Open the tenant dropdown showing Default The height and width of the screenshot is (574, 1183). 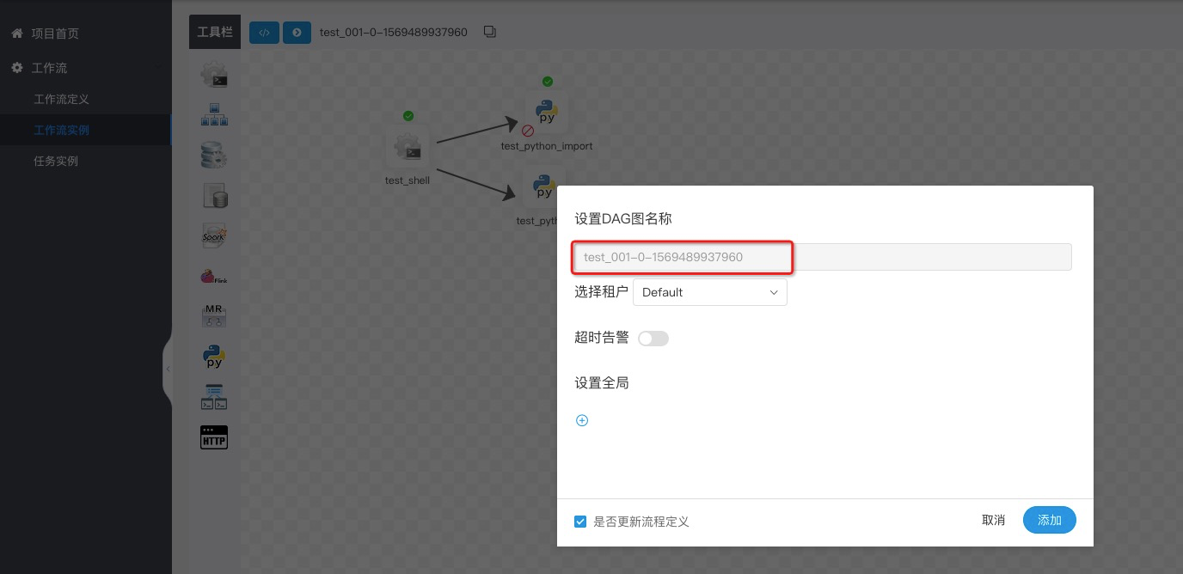coord(710,292)
